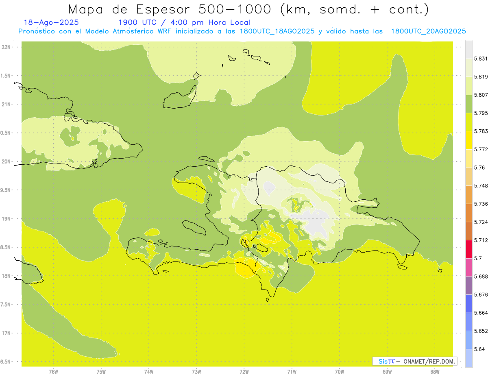Click the legend swatch between 5.772 and 5.76
Image resolution: width=488 pixels, height=377 pixels.
click(x=469, y=158)
